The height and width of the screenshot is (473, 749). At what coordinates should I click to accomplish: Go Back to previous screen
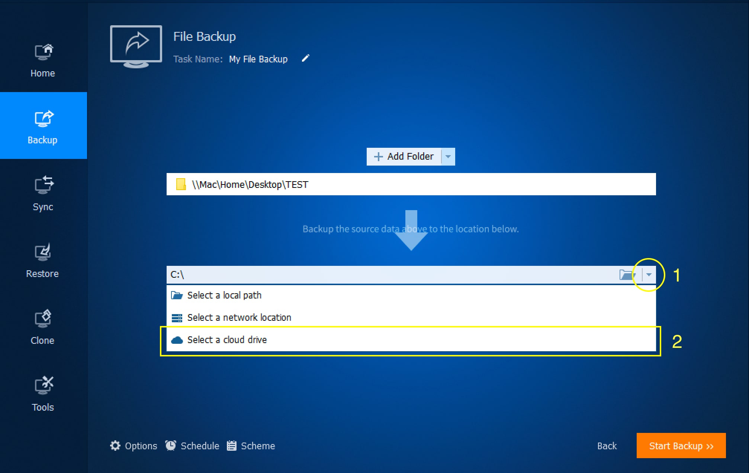pos(607,446)
